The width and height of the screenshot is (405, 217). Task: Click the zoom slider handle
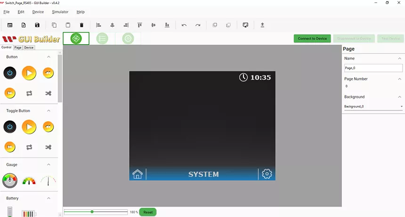point(92,212)
